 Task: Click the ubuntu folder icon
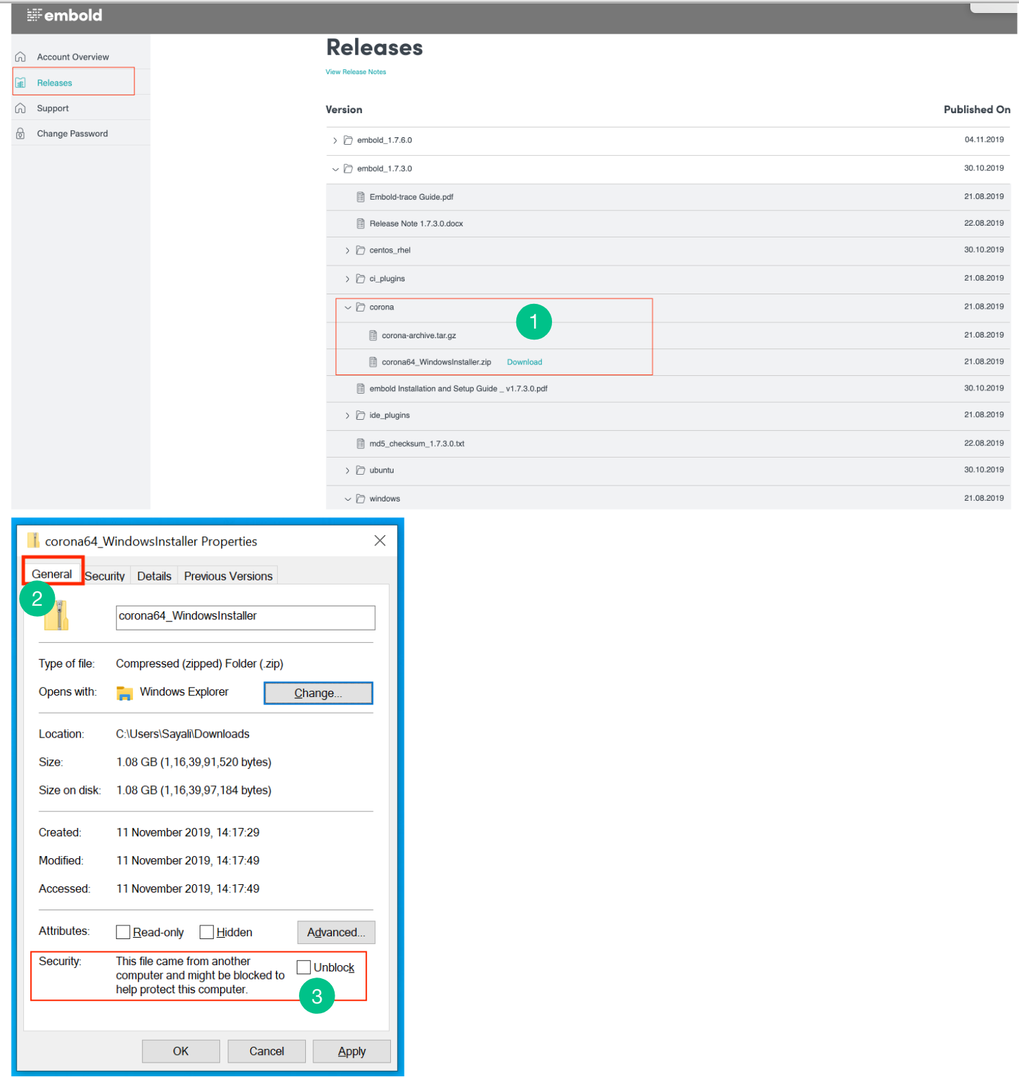pyautogui.click(x=361, y=471)
